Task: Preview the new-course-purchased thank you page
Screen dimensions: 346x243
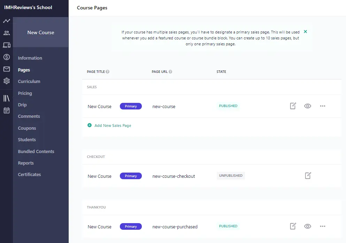Action: click(308, 226)
